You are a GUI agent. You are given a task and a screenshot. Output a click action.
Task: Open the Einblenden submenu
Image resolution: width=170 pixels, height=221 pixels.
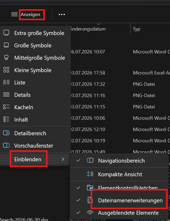(35, 159)
